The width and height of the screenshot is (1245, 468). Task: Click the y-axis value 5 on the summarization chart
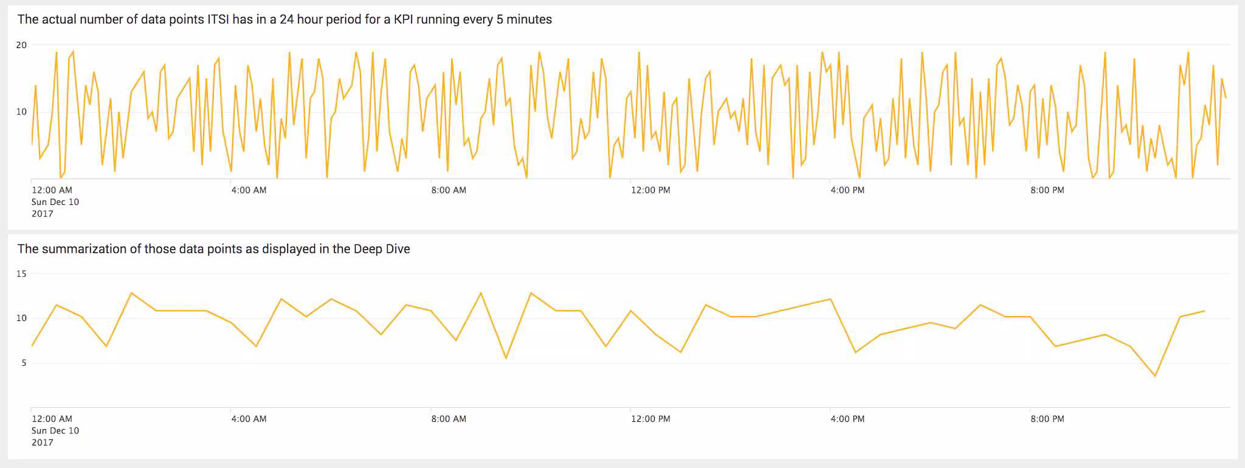[x=24, y=363]
